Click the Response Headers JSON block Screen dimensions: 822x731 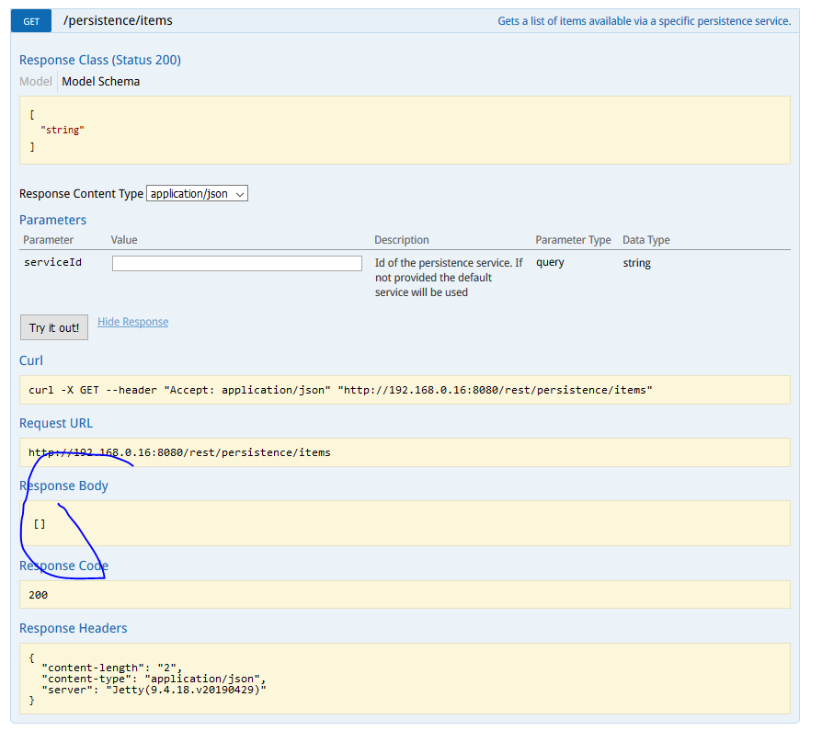pyautogui.click(x=405, y=679)
